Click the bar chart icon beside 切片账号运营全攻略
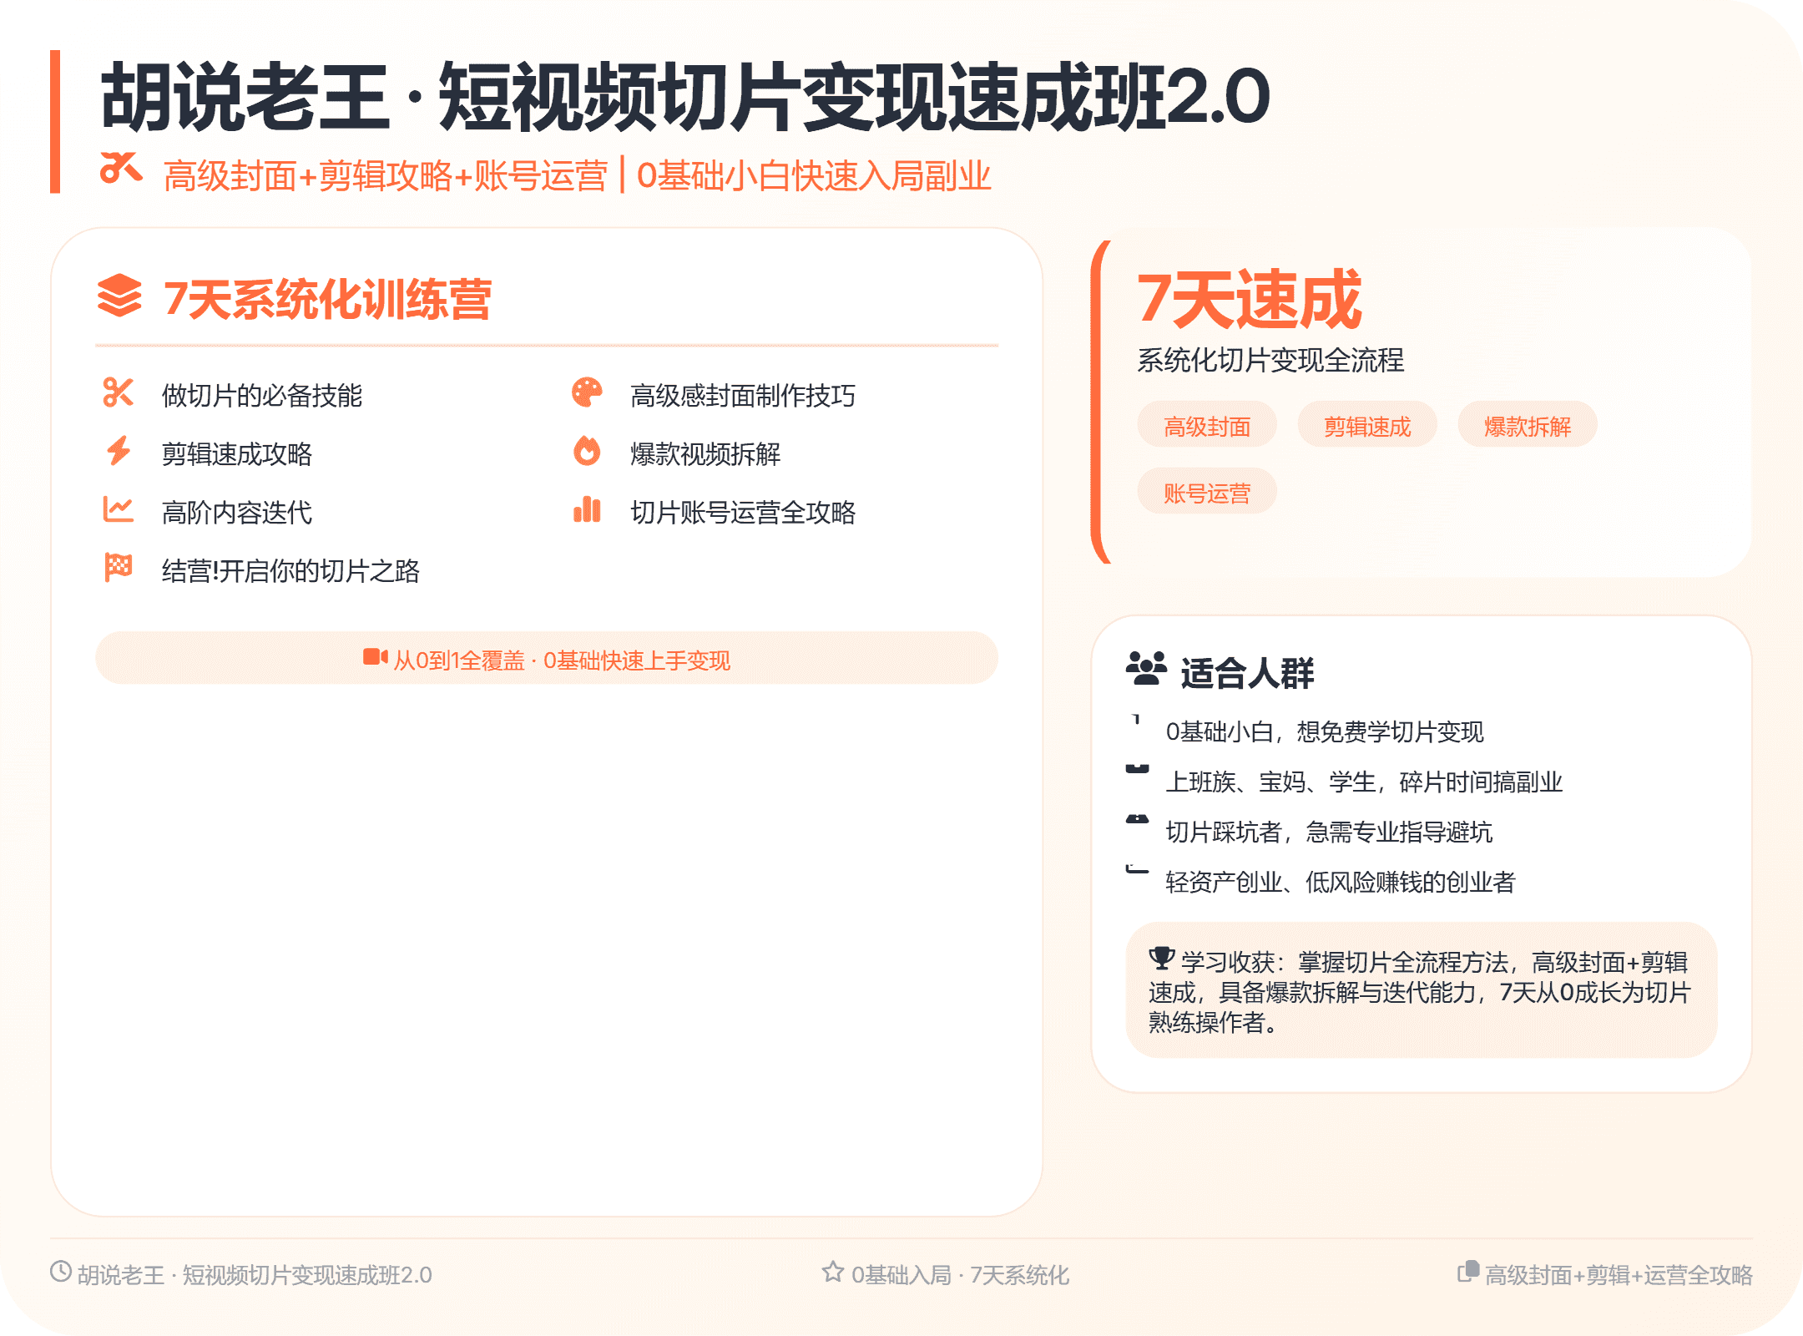The height and width of the screenshot is (1336, 1803). [587, 509]
